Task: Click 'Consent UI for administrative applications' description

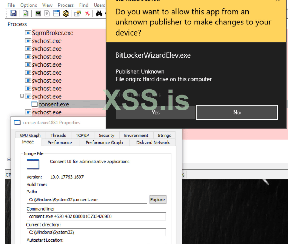Action: [x=90, y=162]
